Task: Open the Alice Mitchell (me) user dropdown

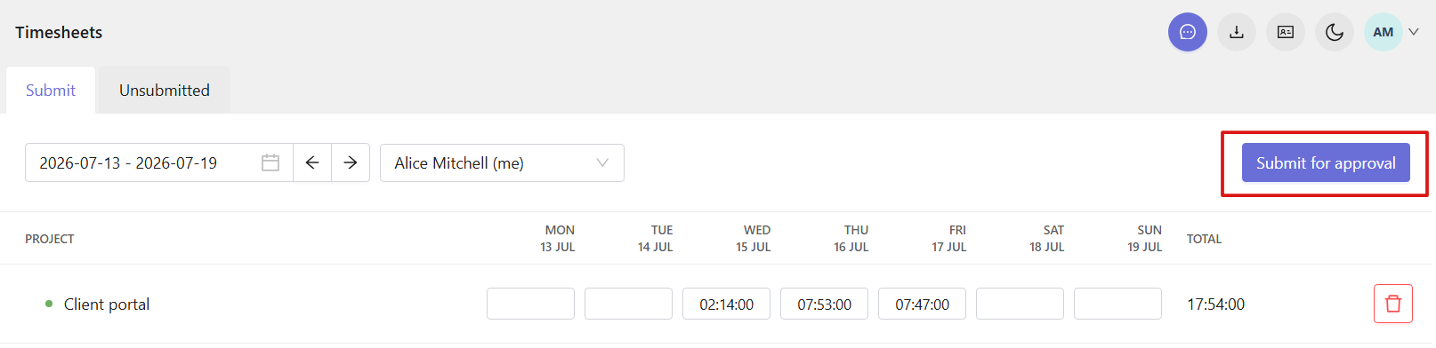Action: [x=502, y=162]
